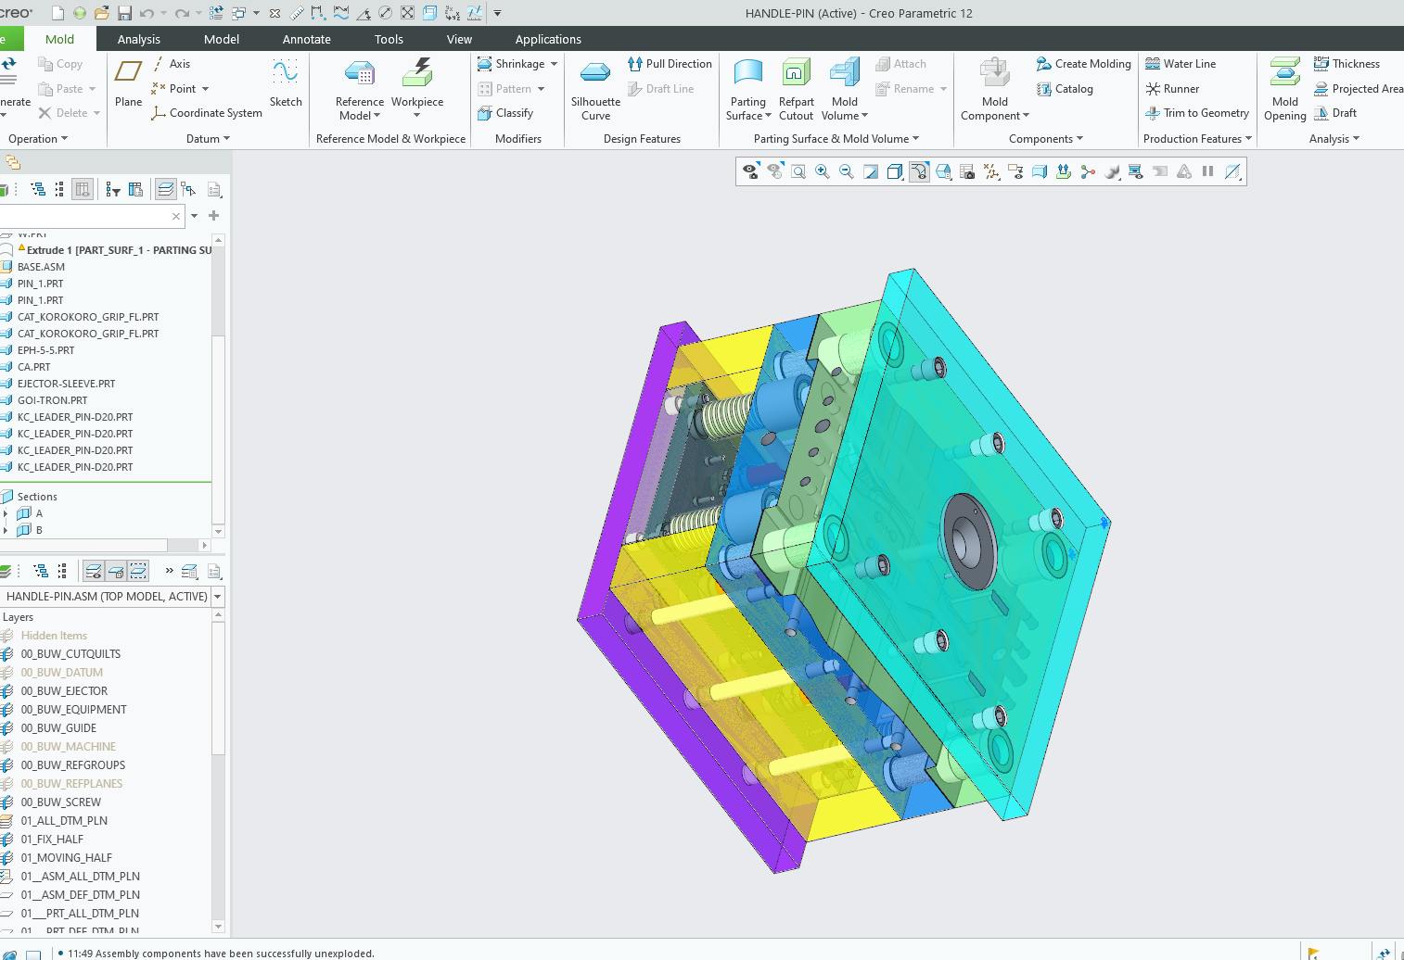The image size is (1404, 960).
Task: Toggle the layer tree display button
Action: click(165, 190)
